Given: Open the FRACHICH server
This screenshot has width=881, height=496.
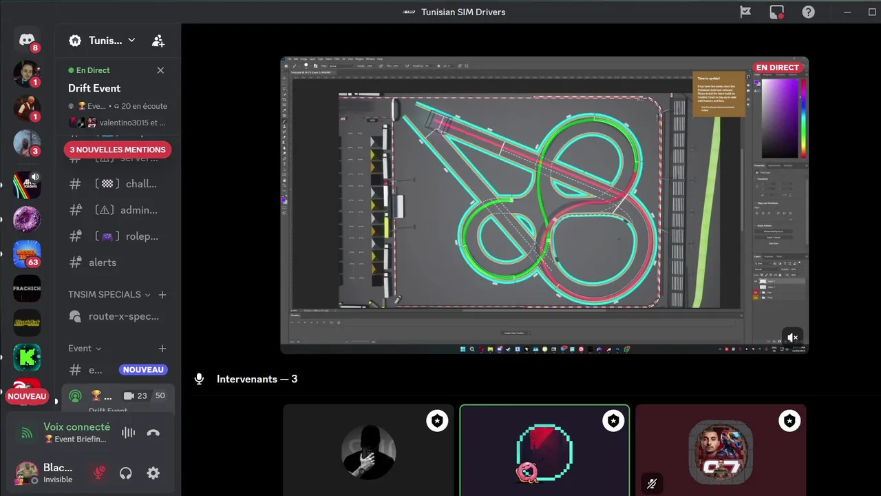Looking at the screenshot, I should pyautogui.click(x=27, y=288).
